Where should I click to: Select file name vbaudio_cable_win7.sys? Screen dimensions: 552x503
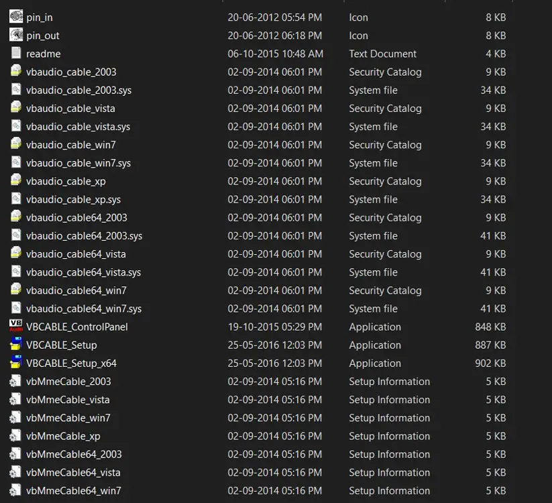click(x=78, y=163)
